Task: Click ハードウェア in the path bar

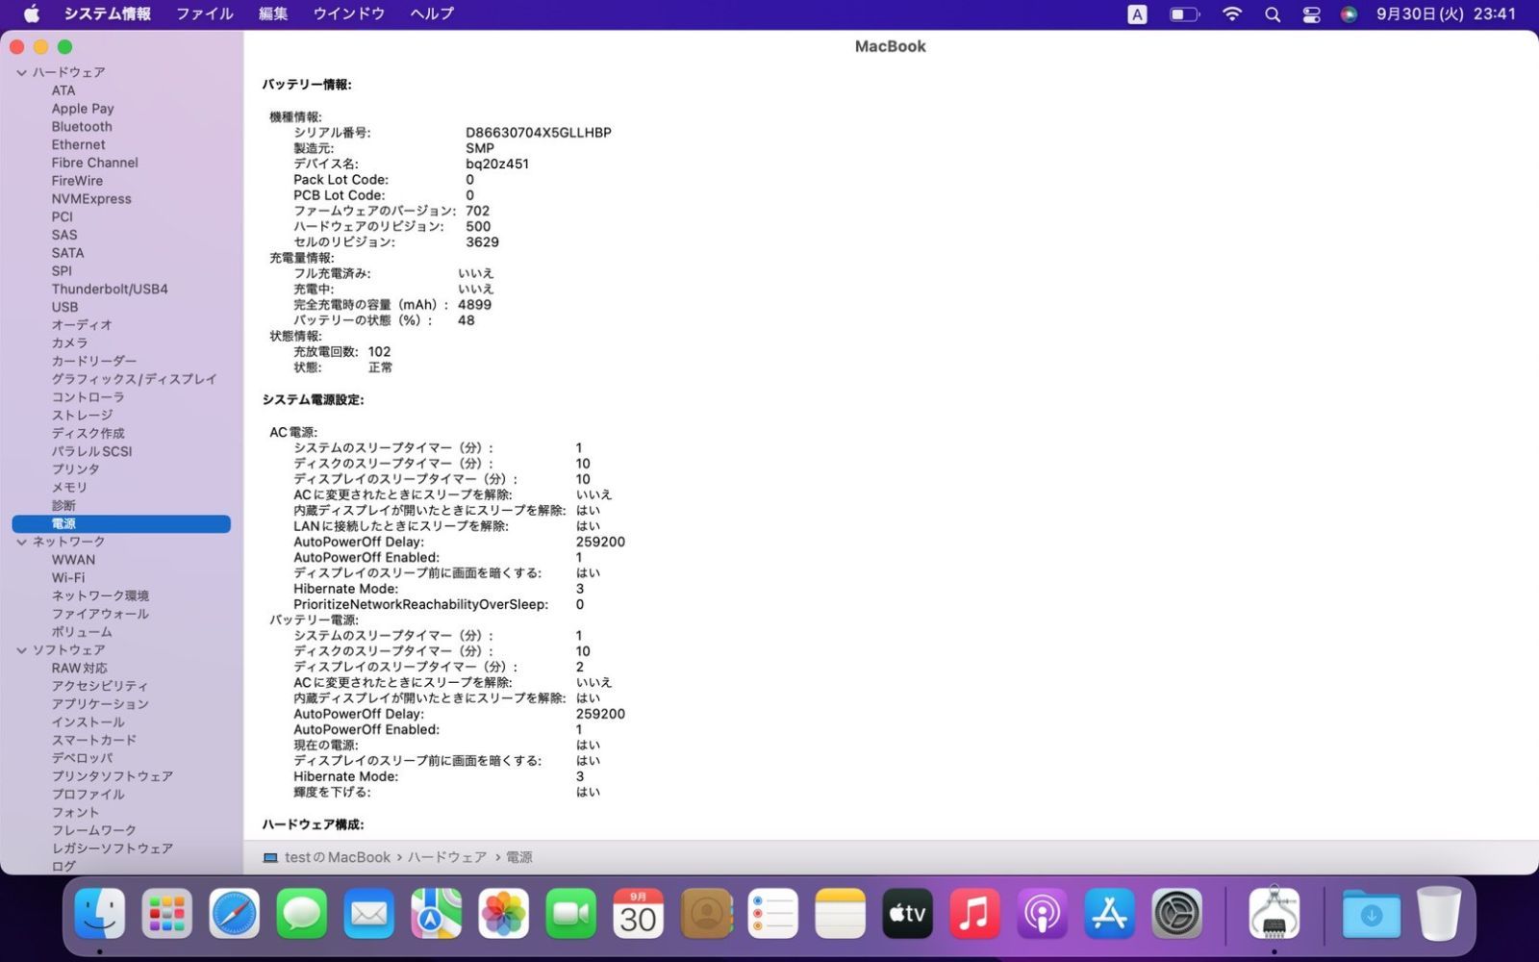Action: coord(446,857)
